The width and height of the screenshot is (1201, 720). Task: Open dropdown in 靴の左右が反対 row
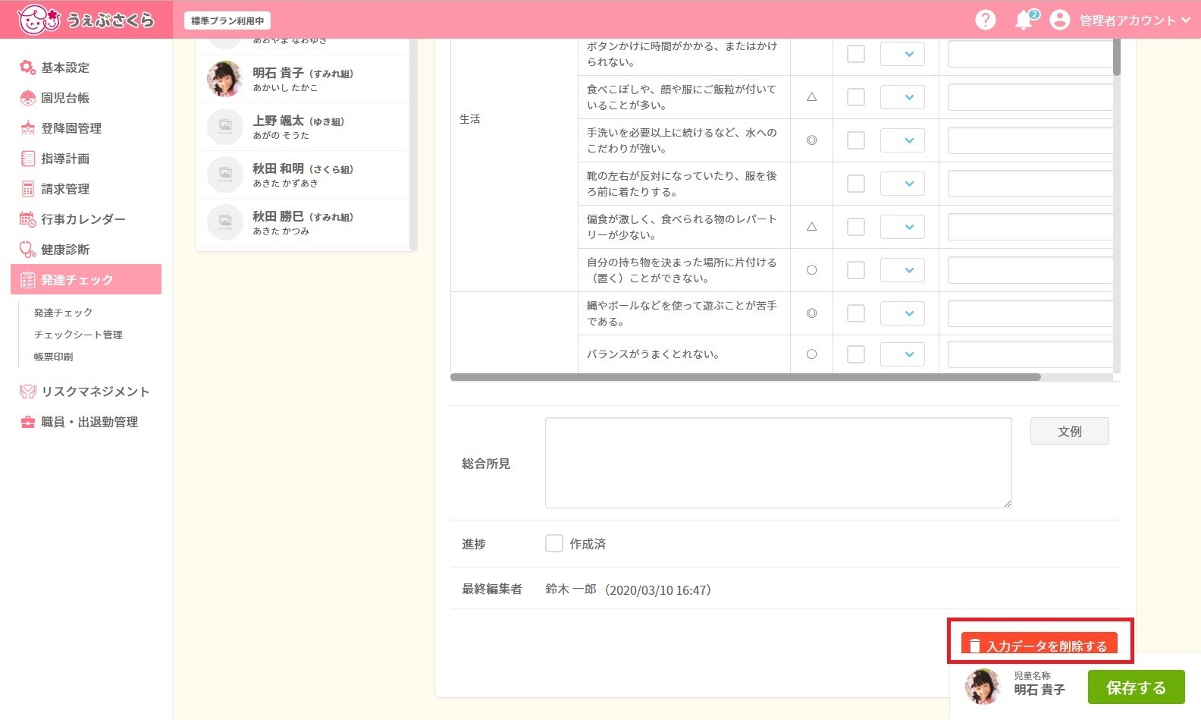click(902, 184)
